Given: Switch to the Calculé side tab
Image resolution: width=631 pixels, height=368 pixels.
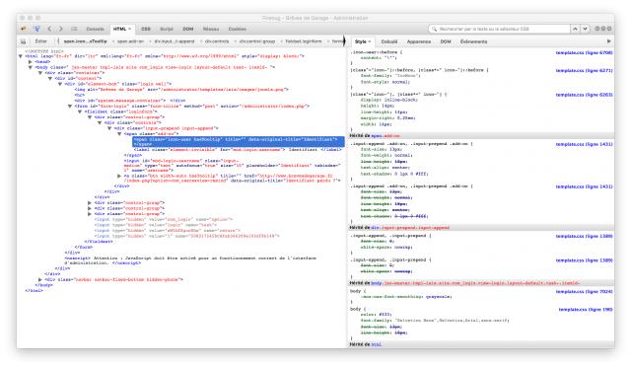Looking at the screenshot, I should pos(389,41).
